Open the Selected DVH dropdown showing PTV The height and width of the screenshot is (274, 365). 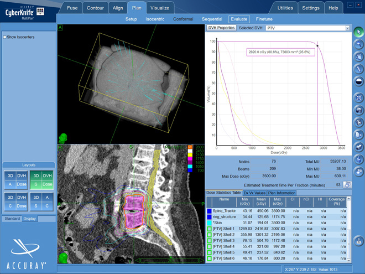pyautogui.click(x=307, y=28)
